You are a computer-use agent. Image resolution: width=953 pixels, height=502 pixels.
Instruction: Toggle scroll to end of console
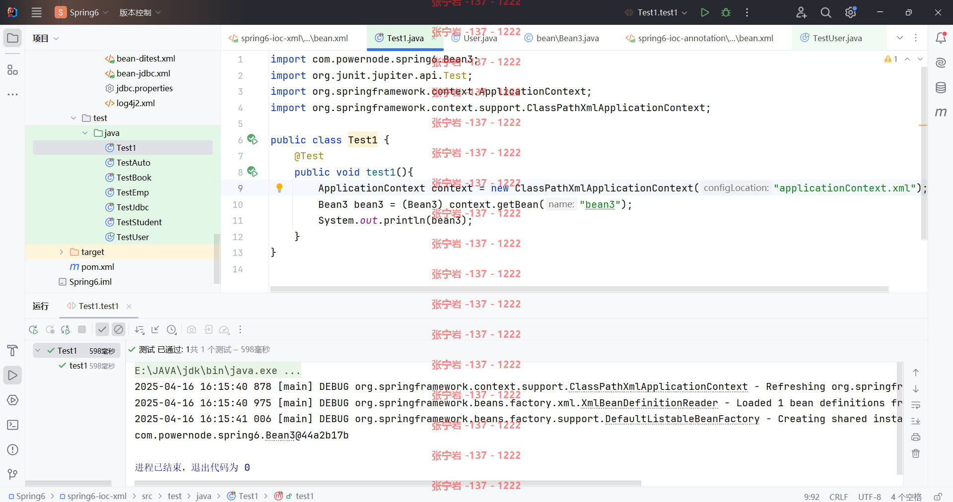click(916, 421)
